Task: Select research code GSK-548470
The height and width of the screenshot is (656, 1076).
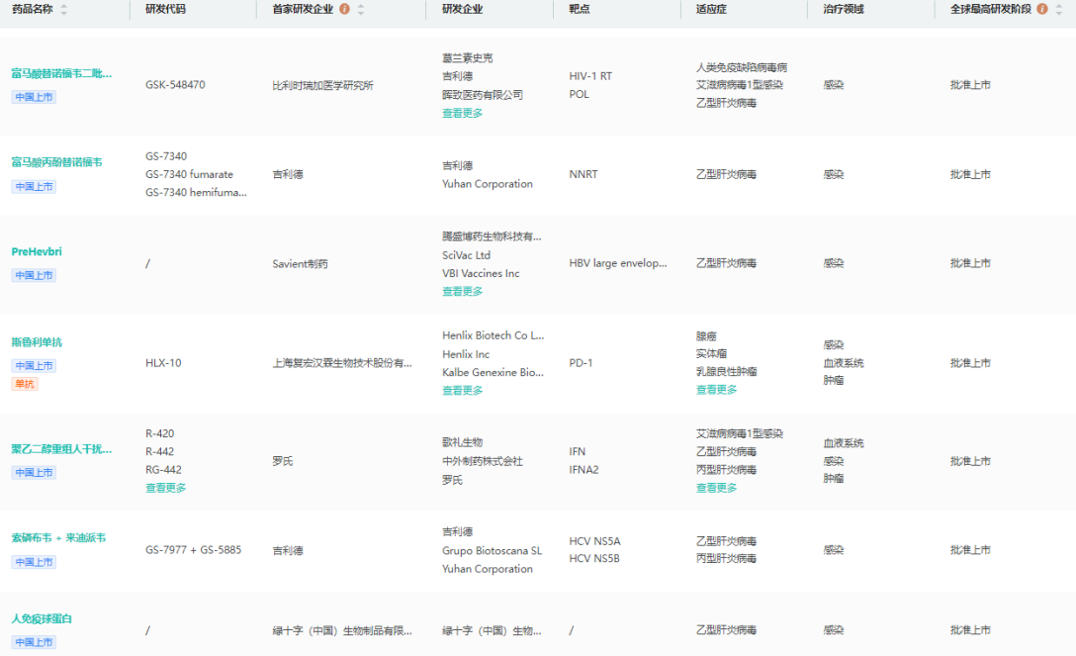Action: (175, 85)
